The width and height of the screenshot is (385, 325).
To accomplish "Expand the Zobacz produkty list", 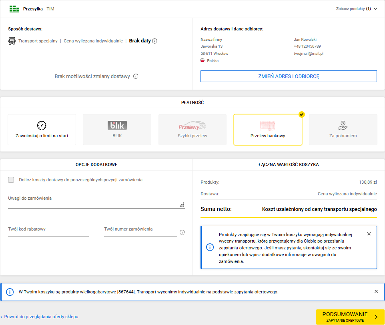I will coord(356,9).
